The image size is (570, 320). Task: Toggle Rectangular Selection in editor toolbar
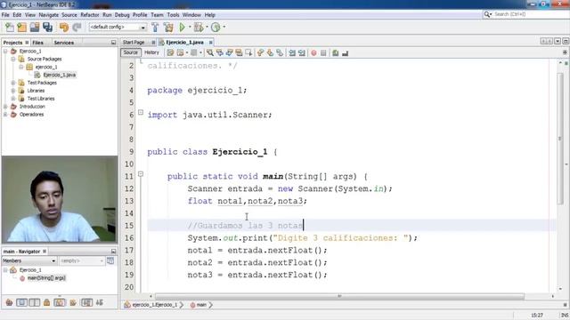coord(248,53)
